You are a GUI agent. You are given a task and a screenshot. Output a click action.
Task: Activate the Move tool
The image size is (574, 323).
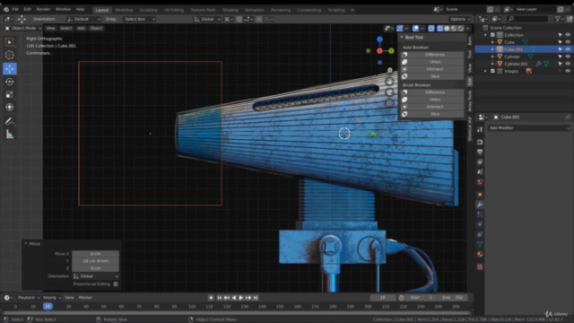pyautogui.click(x=10, y=68)
